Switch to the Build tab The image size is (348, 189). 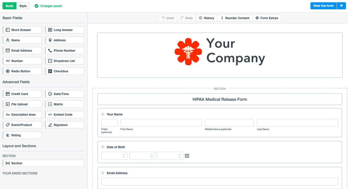(10, 6)
